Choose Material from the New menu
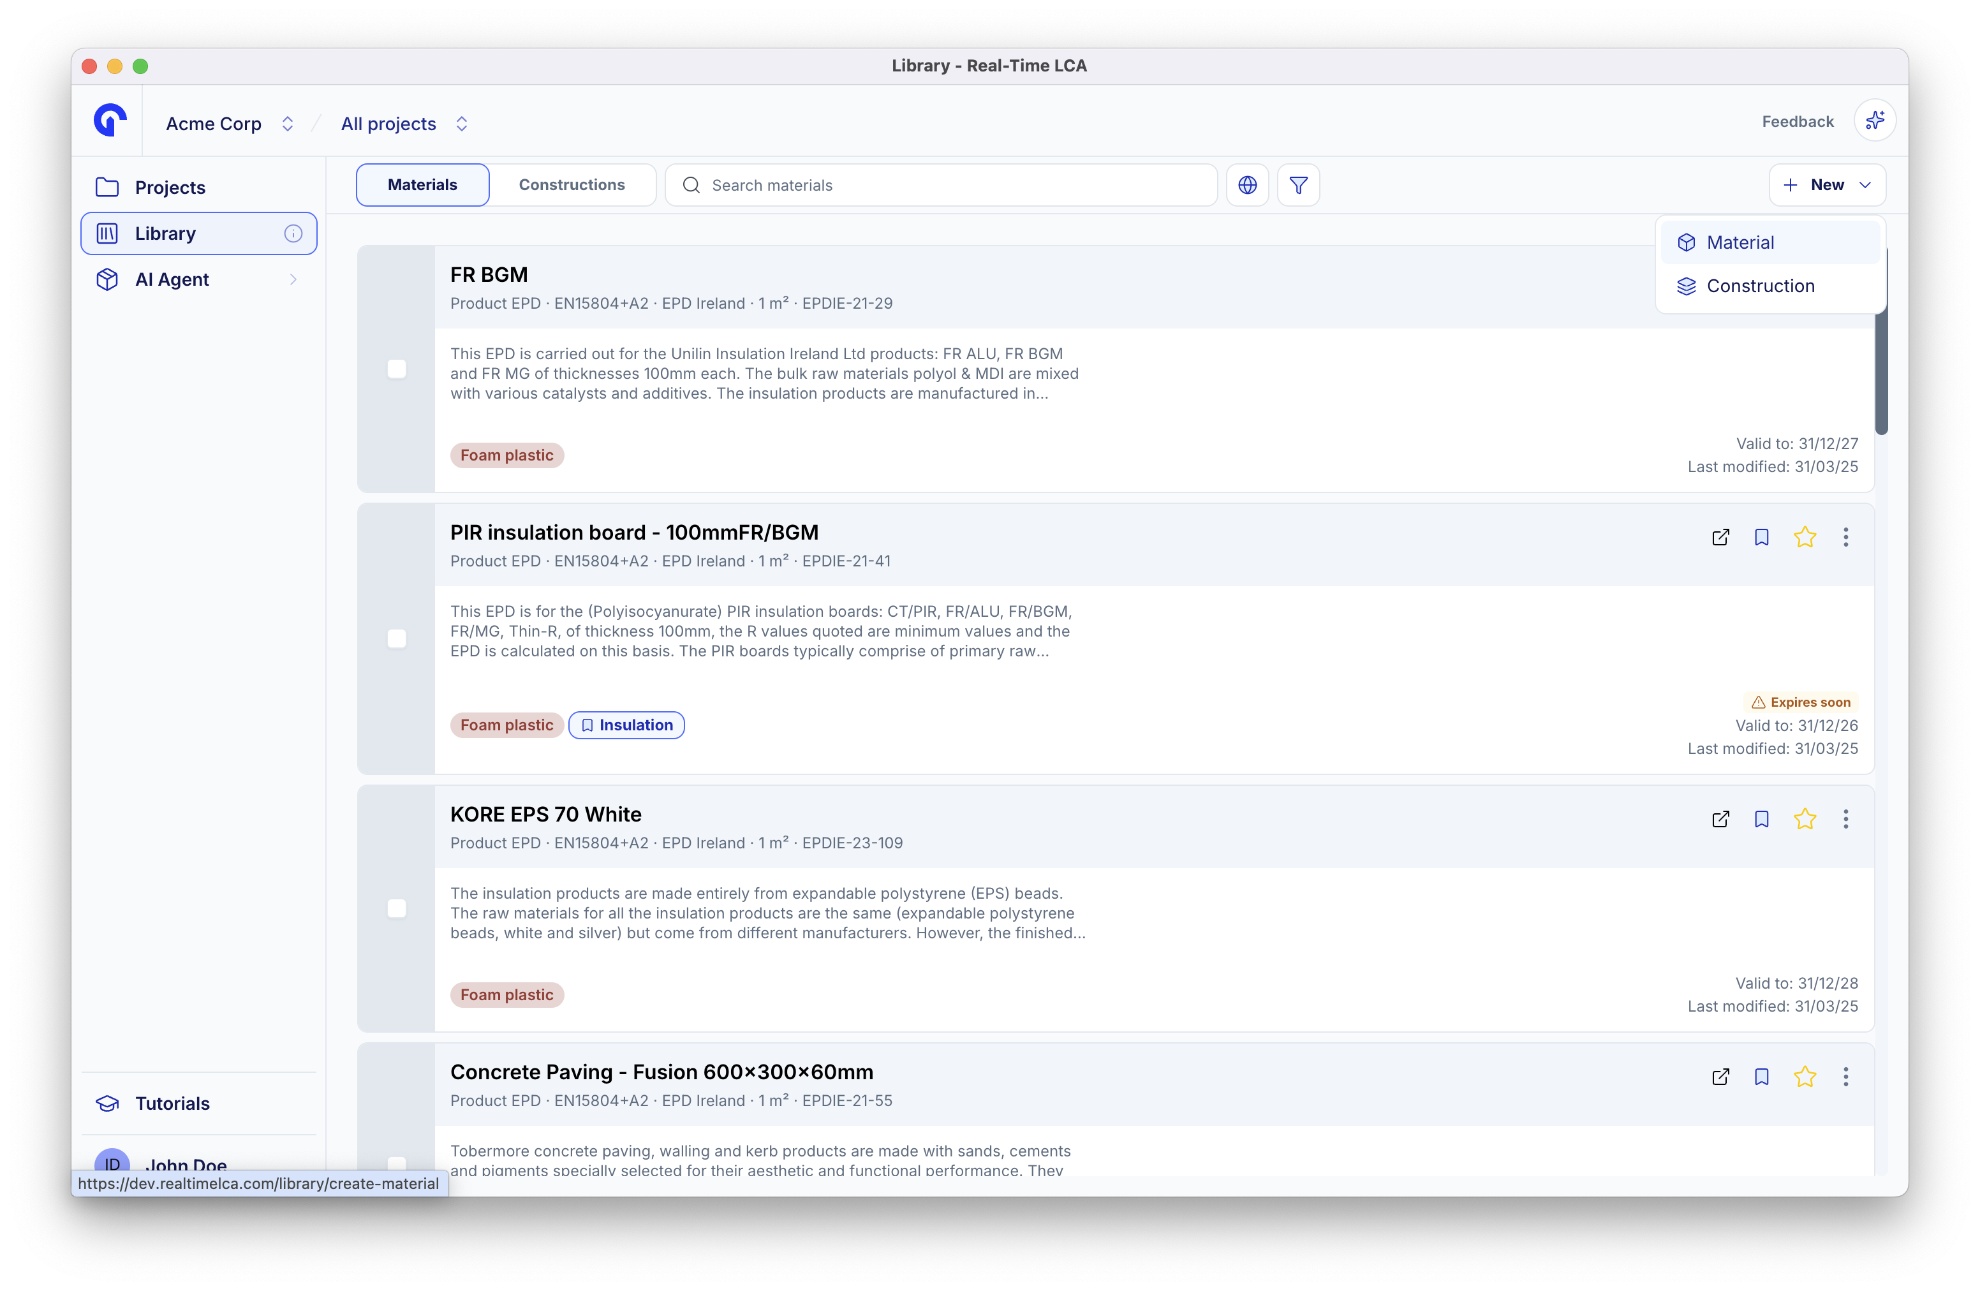Image resolution: width=1980 pixels, height=1291 pixels. pyautogui.click(x=1769, y=243)
